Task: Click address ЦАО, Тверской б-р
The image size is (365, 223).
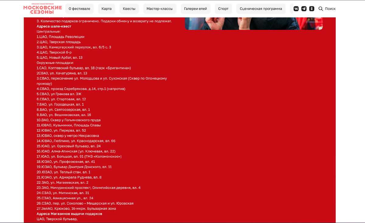Action: click(x=54, y=52)
